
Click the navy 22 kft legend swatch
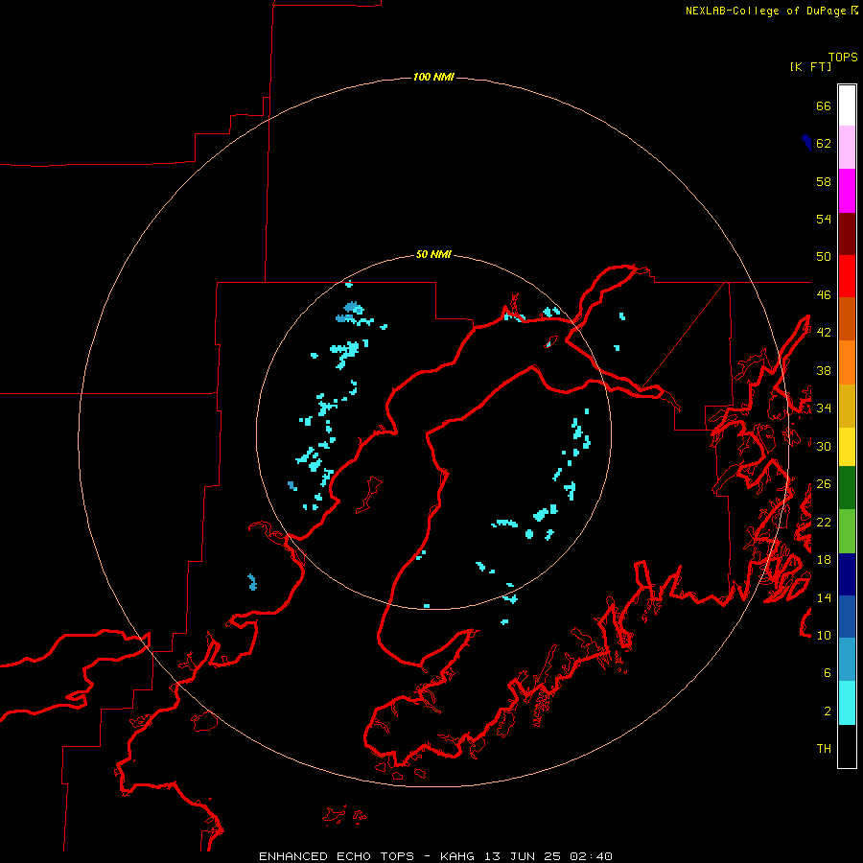coord(847,574)
